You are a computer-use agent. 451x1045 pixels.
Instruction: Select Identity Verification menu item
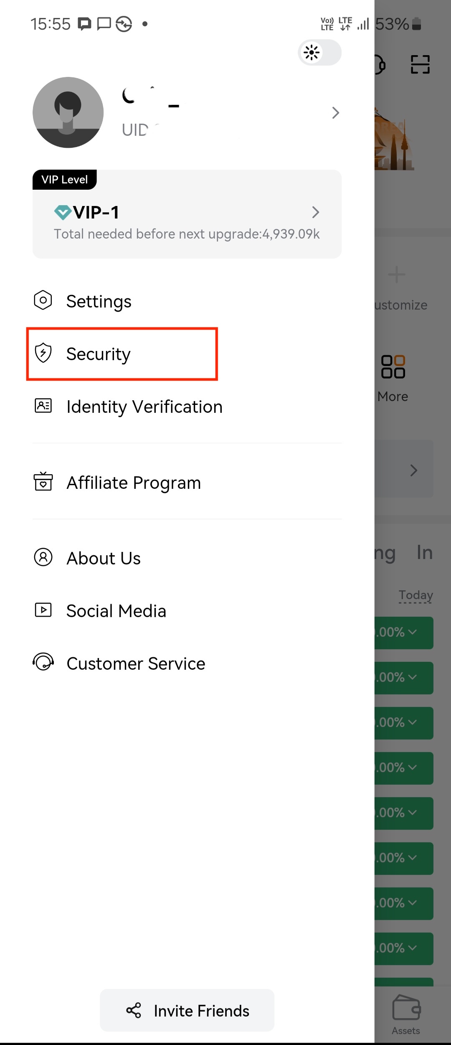(144, 407)
